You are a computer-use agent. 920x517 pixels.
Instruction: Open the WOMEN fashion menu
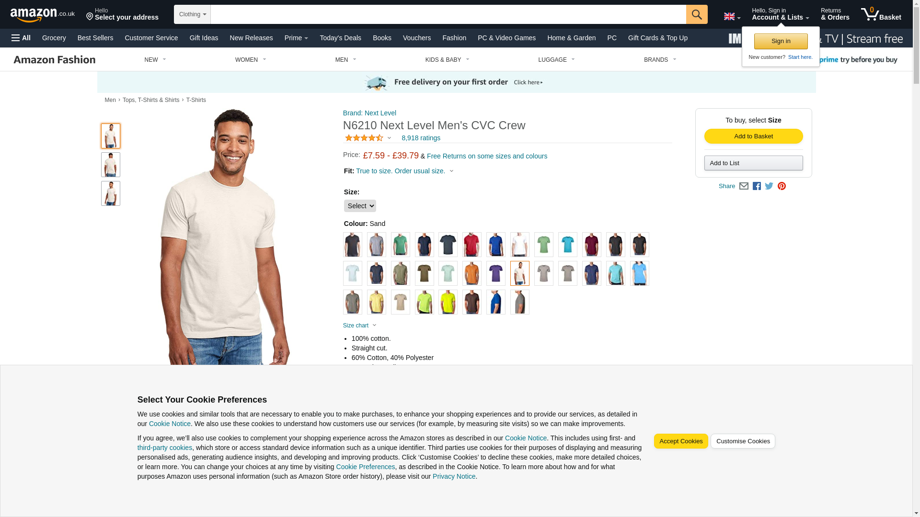click(251, 60)
